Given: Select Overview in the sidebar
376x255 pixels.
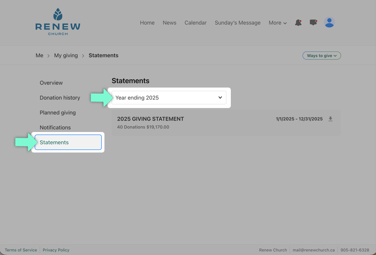Looking at the screenshot, I should coord(51,83).
